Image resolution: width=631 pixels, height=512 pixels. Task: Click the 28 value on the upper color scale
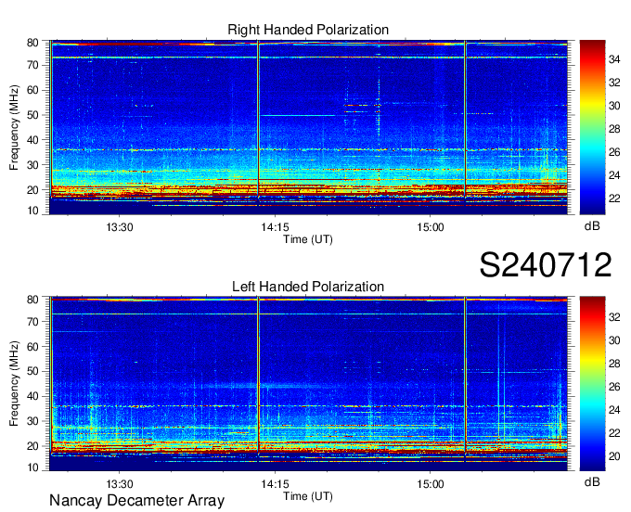tap(614, 129)
